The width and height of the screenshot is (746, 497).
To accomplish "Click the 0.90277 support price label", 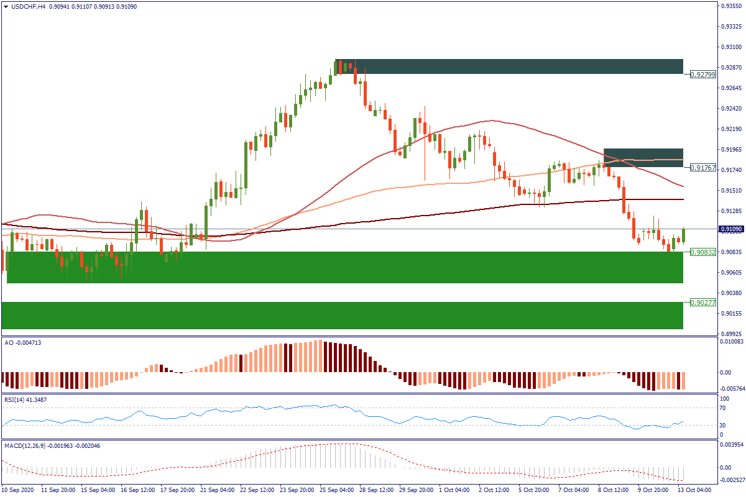I will [x=703, y=303].
